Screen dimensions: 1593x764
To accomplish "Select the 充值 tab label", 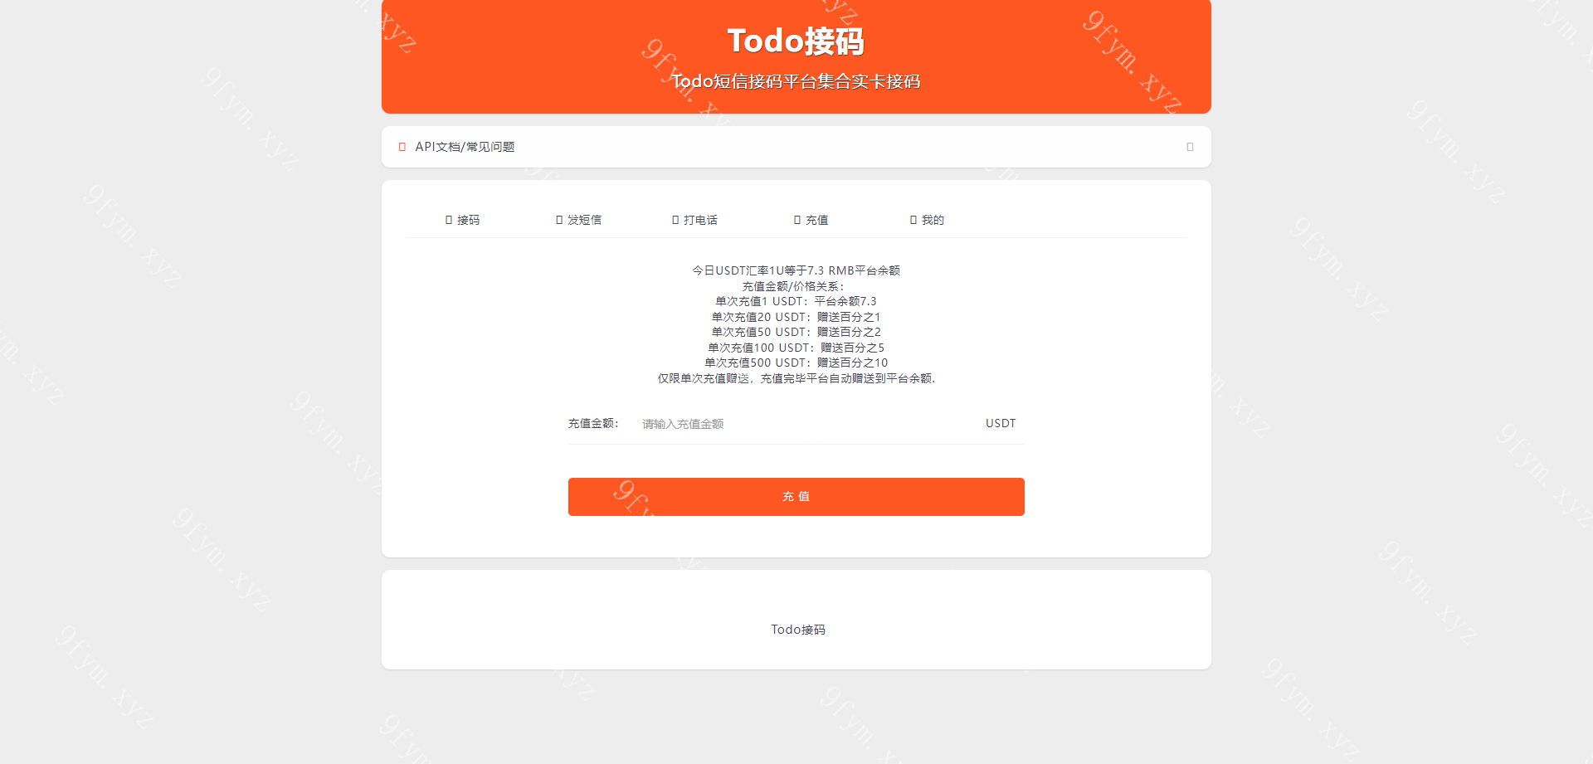I will [817, 220].
